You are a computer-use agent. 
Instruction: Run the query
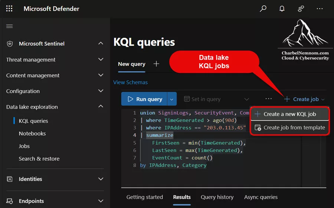pyautogui.click(x=144, y=99)
